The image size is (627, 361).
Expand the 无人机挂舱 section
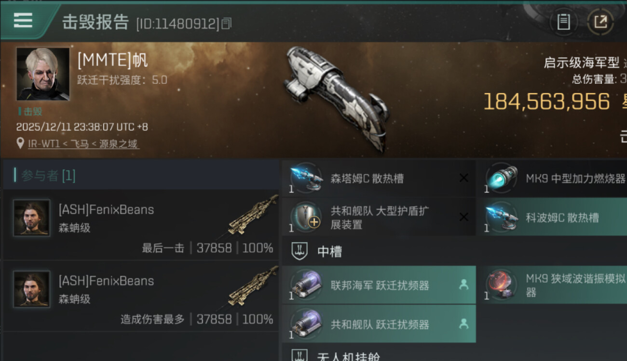[454, 355]
